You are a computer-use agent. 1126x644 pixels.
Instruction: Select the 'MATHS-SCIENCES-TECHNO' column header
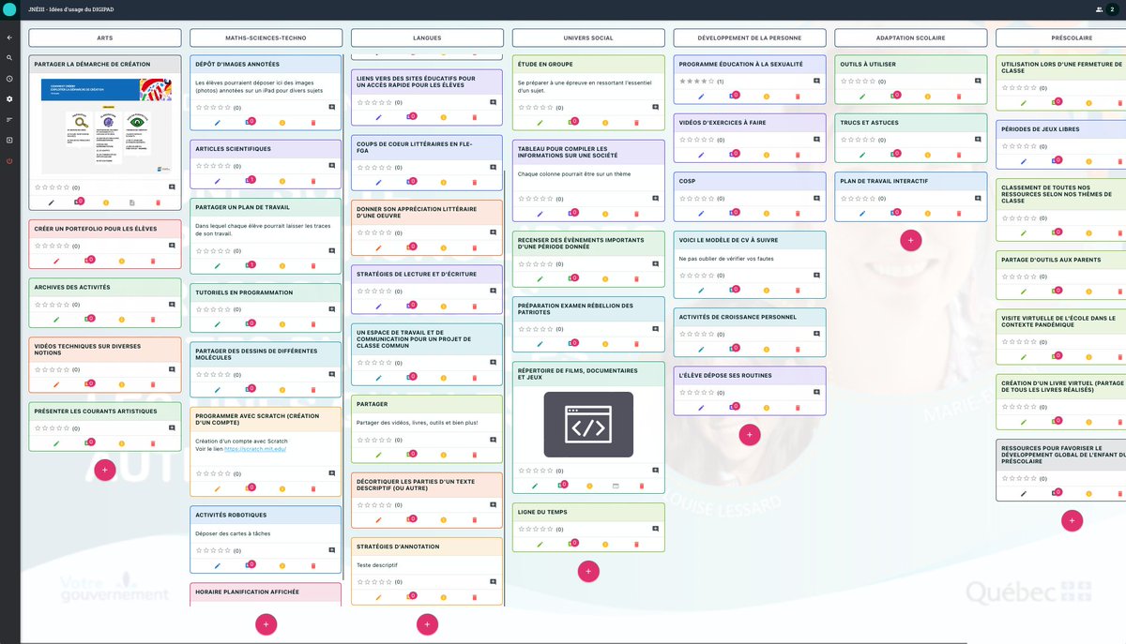point(266,37)
